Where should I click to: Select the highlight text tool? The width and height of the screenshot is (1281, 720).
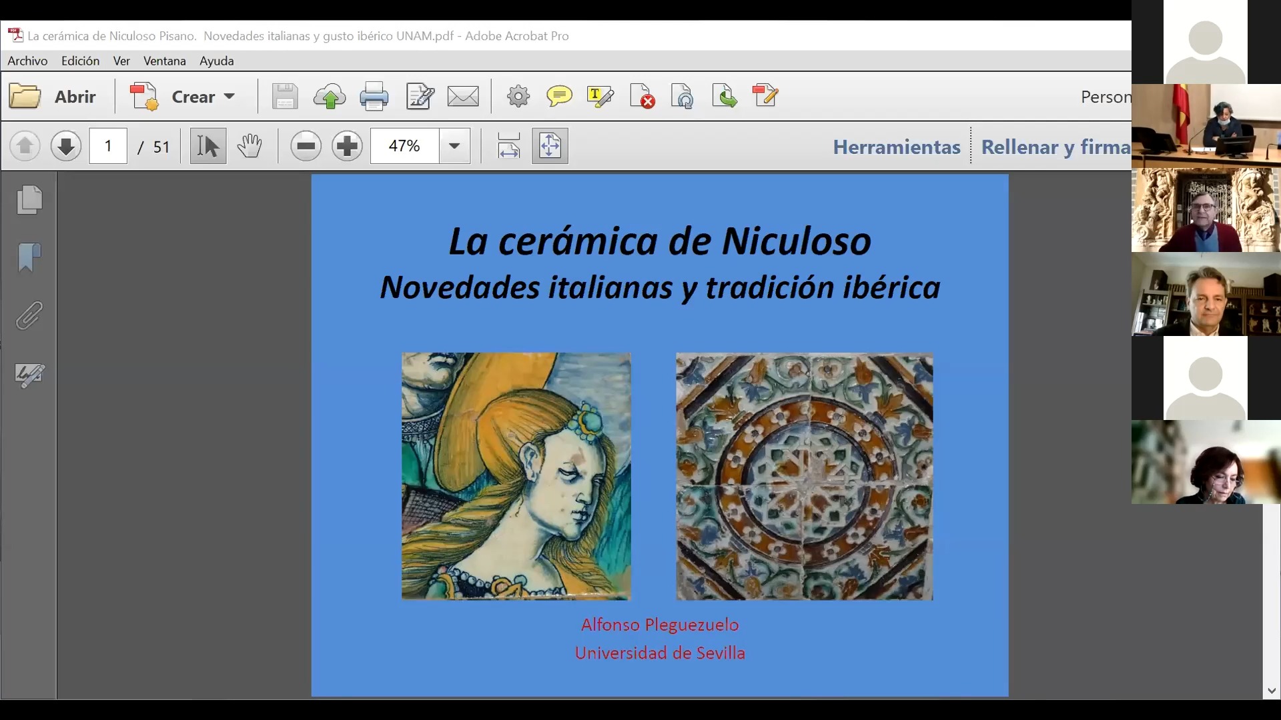pyautogui.click(x=599, y=97)
